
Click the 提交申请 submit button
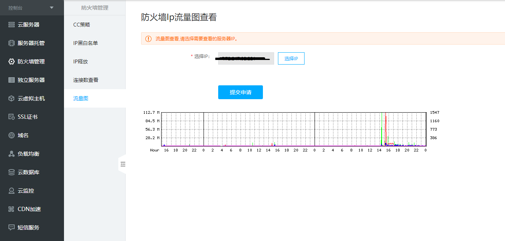coord(241,92)
